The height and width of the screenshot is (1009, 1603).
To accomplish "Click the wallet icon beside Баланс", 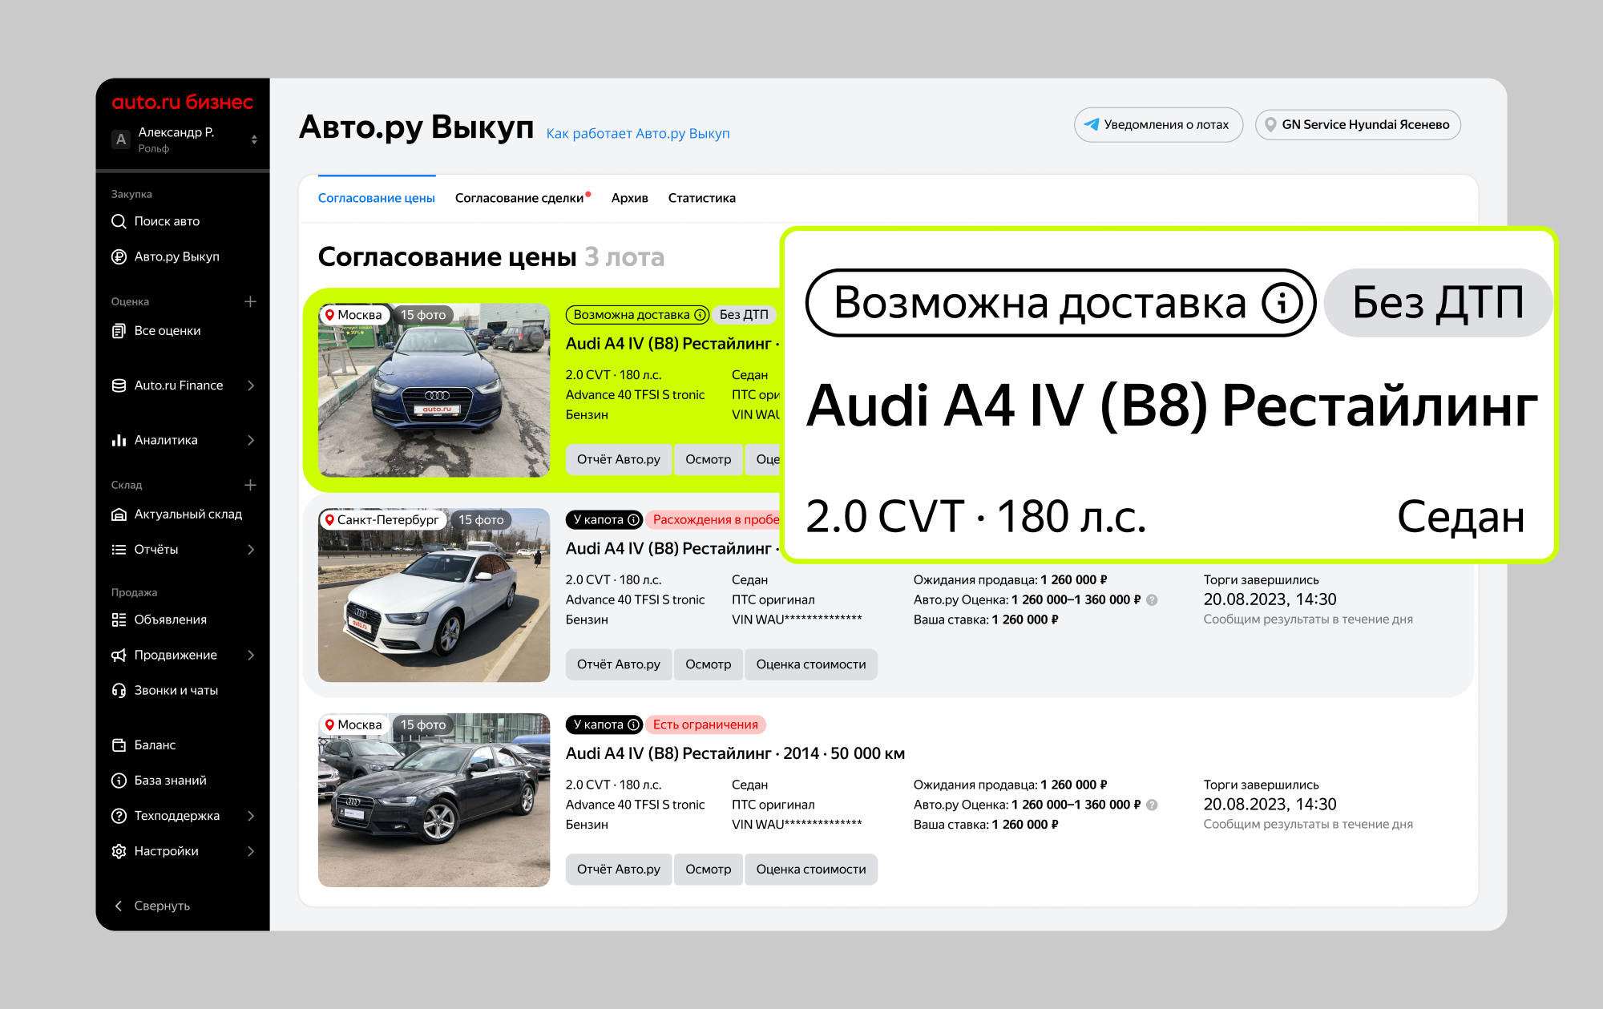I will pos(119,745).
